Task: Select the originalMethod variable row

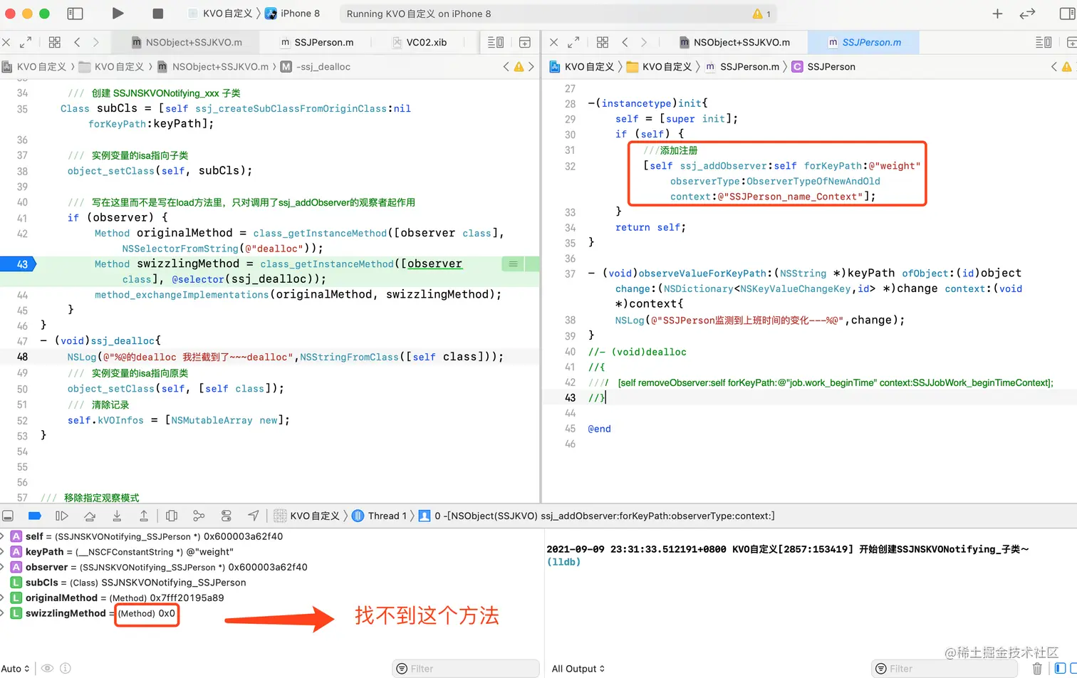Action: point(118,598)
